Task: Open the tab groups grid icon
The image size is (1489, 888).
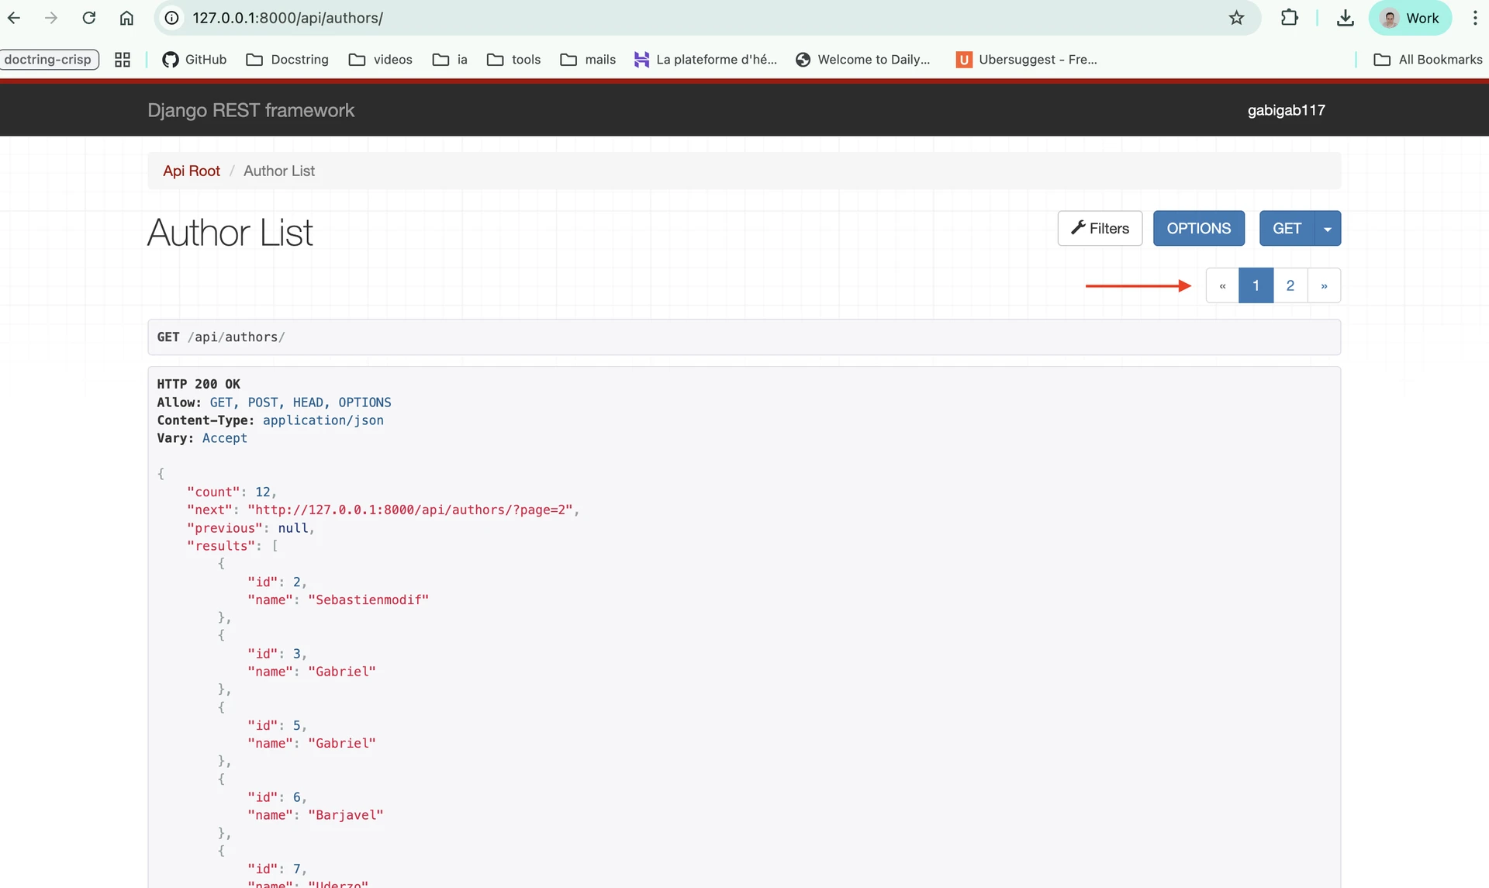Action: 123,60
